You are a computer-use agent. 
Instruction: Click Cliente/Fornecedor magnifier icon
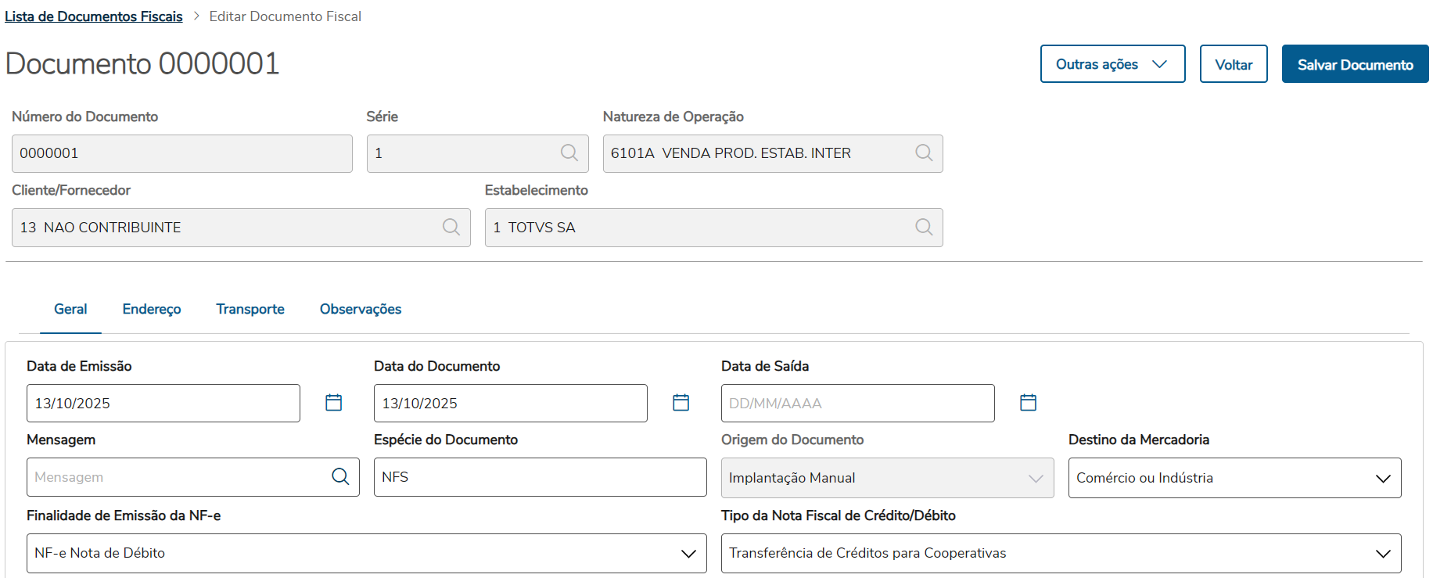tap(451, 228)
